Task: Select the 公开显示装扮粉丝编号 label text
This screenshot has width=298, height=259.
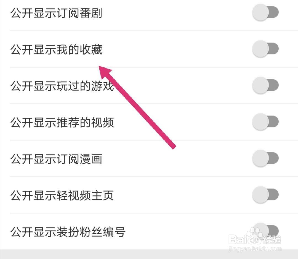Action: pos(68,232)
